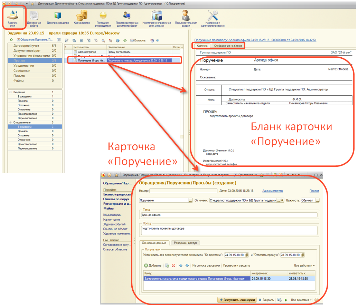Open the Казначейство section
Viewport: 358px width, 307px height.
[82, 17]
